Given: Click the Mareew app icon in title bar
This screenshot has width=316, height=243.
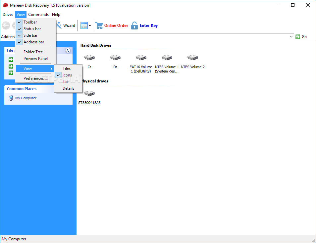Looking at the screenshot, I should 5,5.
